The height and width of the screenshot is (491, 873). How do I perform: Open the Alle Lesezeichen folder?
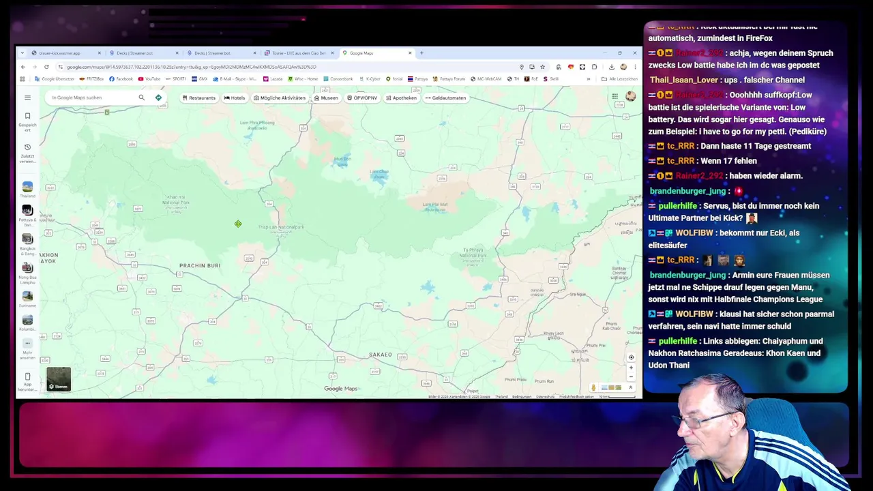coord(619,79)
